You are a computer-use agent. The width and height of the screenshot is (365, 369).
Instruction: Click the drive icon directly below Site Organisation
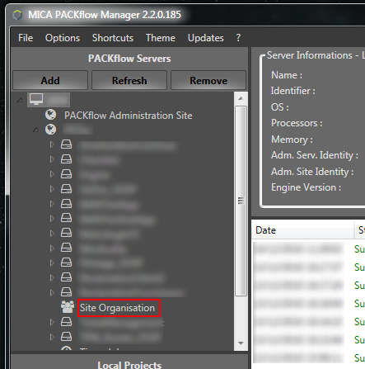[x=66, y=321]
